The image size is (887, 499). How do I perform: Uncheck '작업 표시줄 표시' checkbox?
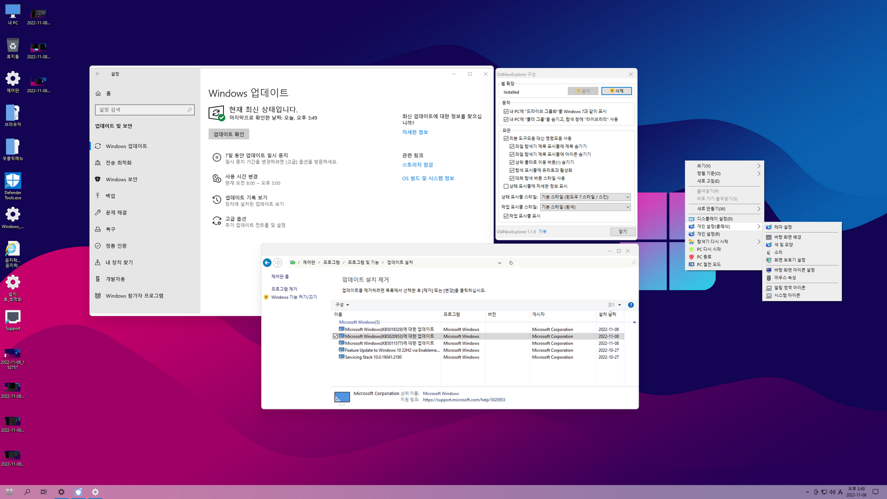(x=506, y=216)
